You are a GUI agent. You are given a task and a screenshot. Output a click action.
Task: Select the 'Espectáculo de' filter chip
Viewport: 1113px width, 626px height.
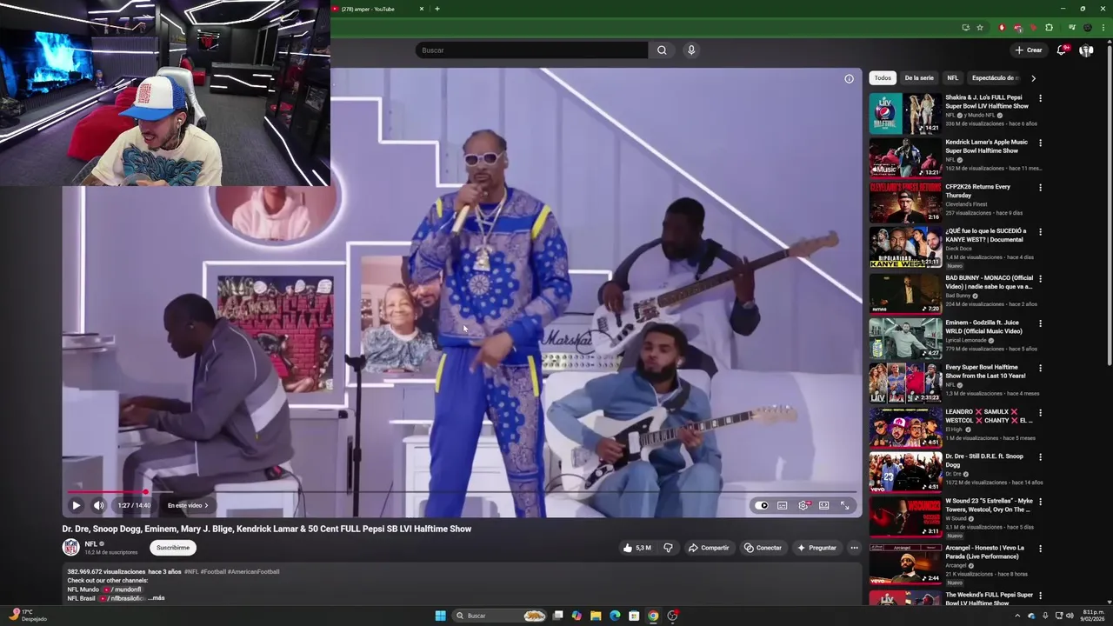click(x=995, y=78)
